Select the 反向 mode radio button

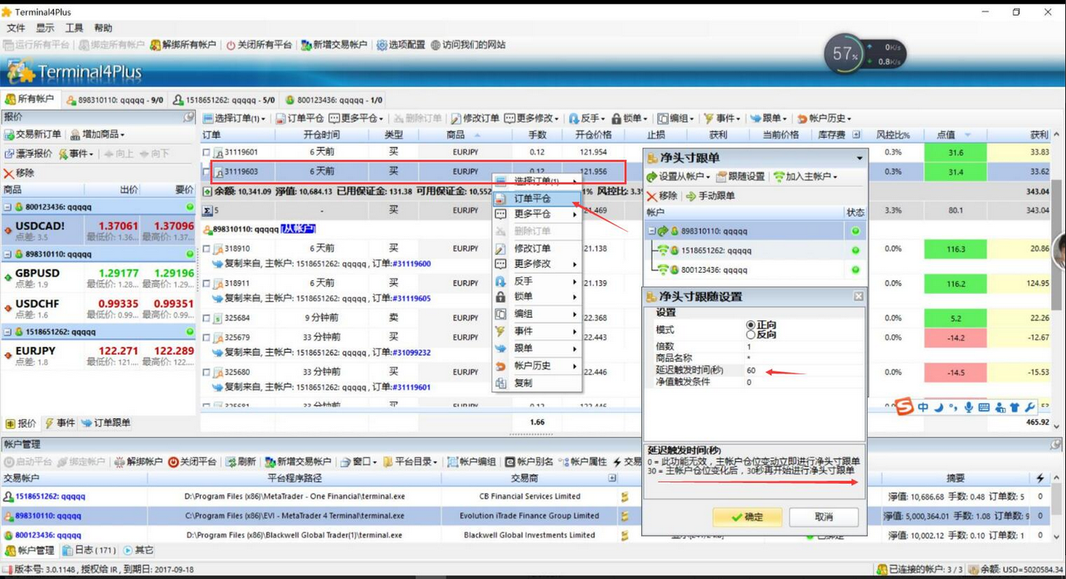751,334
